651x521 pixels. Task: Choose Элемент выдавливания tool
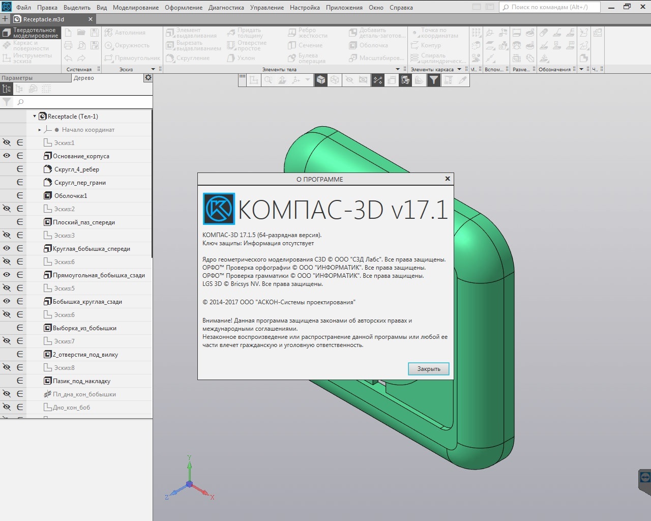coord(192,33)
